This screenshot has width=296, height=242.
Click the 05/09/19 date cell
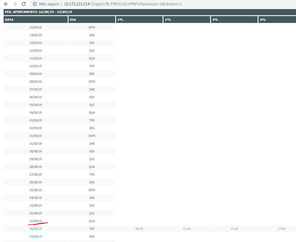pos(36,105)
